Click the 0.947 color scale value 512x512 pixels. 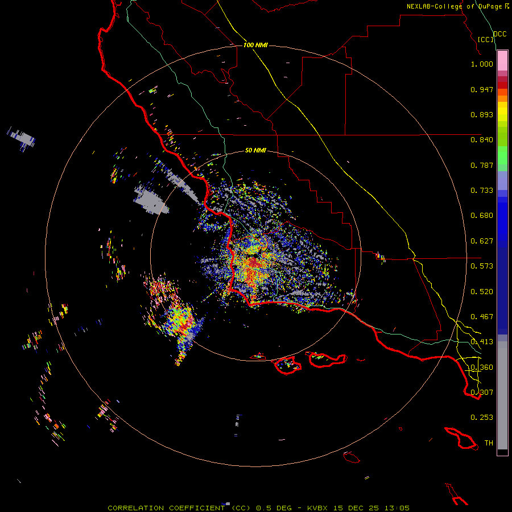(x=482, y=89)
